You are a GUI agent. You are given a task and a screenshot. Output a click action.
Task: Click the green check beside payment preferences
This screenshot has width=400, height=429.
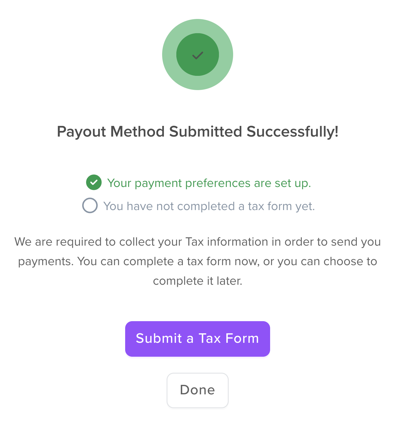(94, 183)
